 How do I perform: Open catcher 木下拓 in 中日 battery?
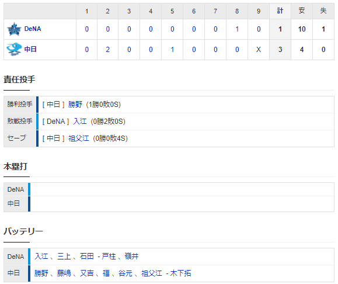point(180,273)
